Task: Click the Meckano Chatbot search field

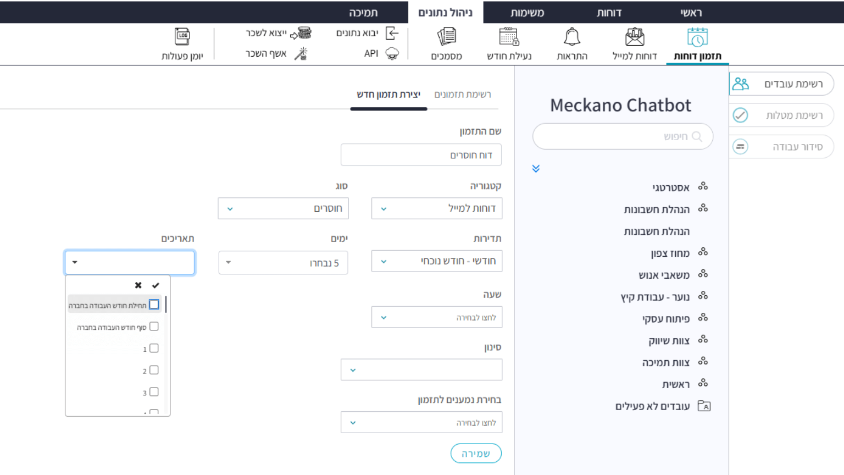Action: tap(623, 136)
